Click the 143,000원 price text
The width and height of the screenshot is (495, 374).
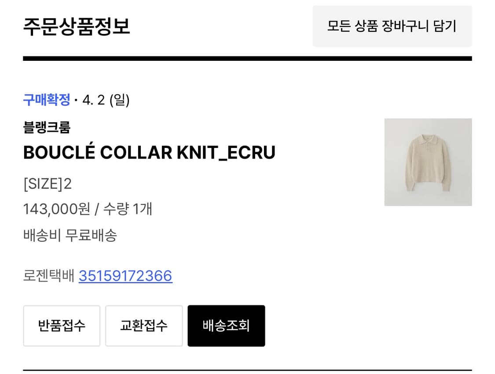tap(57, 209)
